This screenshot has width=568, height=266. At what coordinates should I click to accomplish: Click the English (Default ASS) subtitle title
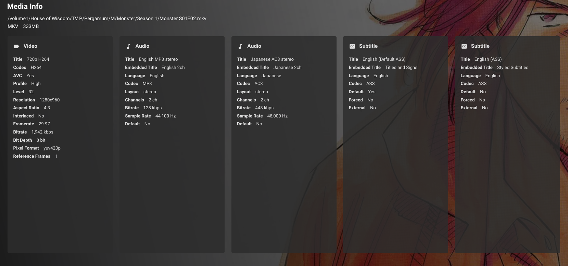click(384, 59)
